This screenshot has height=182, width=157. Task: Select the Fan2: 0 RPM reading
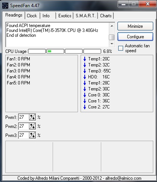[x=18, y=65]
